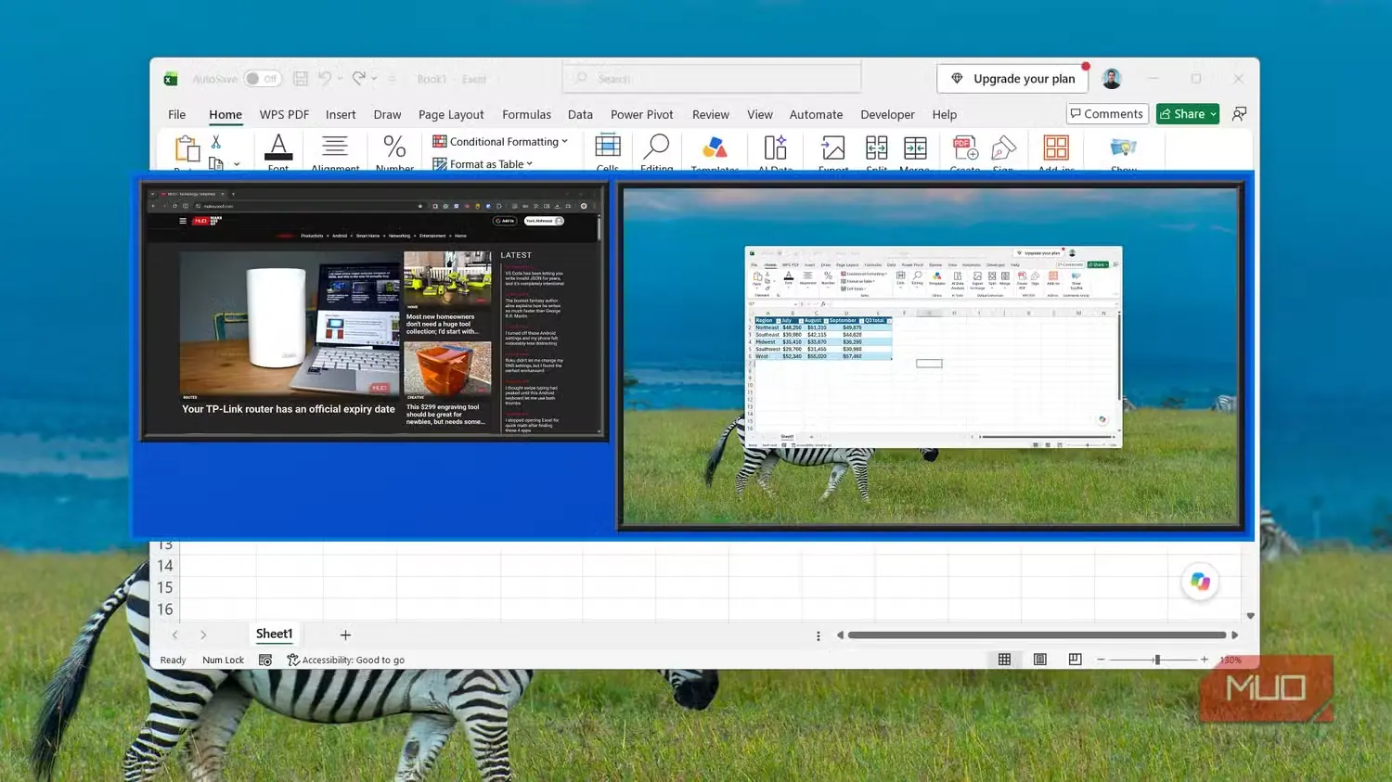
Task: Toggle the AutoSave switch
Action: click(263, 79)
